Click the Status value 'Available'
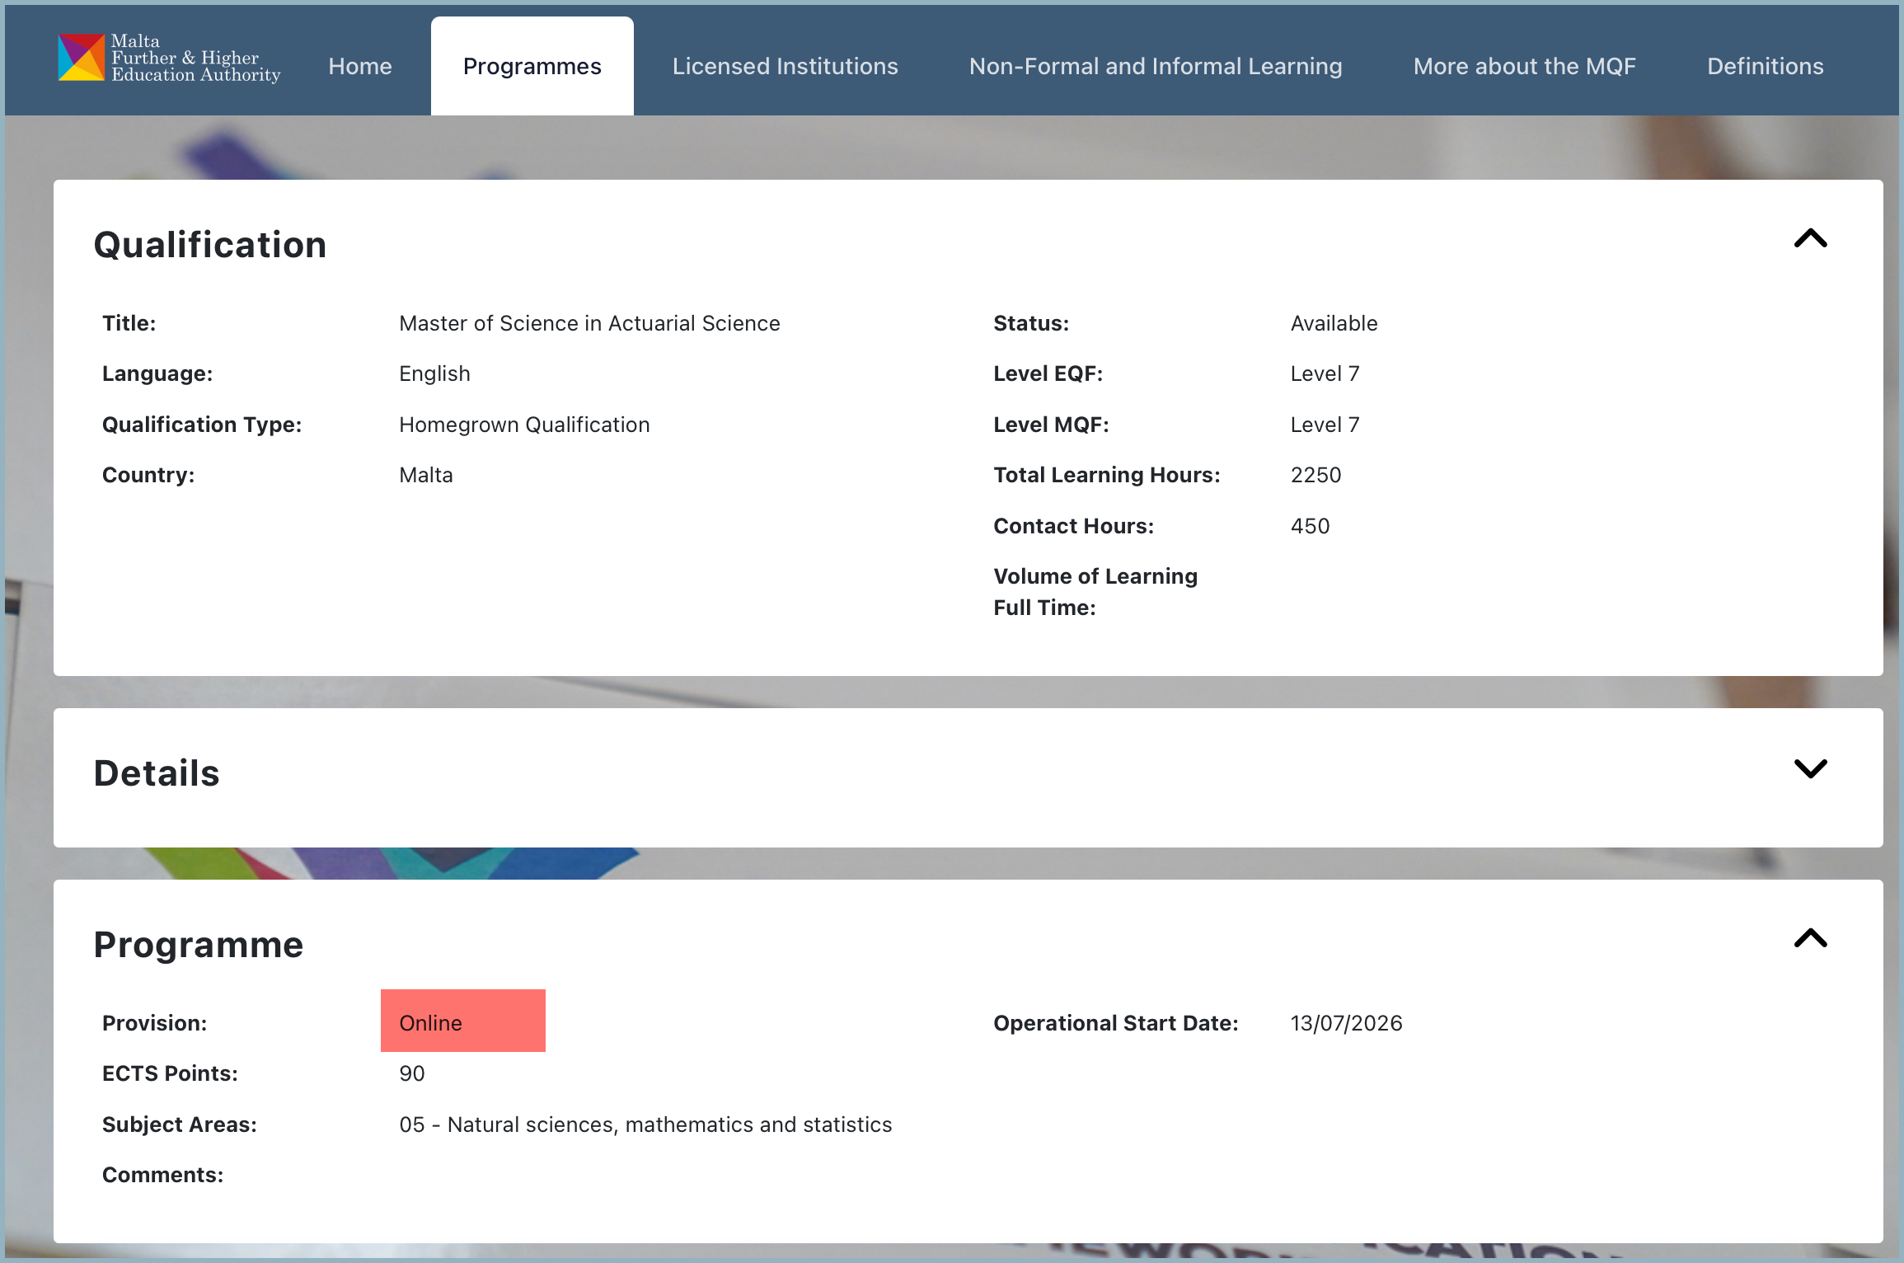1904x1263 pixels. point(1334,323)
